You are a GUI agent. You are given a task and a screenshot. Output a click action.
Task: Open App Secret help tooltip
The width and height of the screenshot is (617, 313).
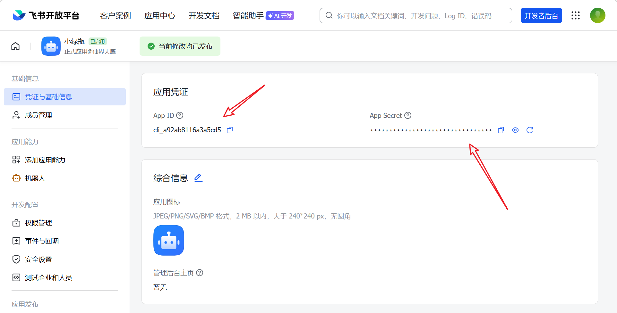(x=407, y=115)
